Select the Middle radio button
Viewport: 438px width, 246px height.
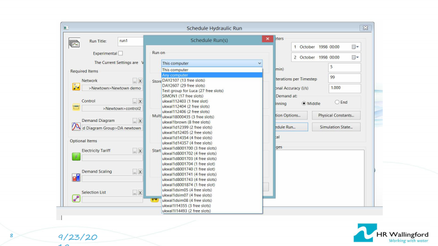click(x=304, y=103)
